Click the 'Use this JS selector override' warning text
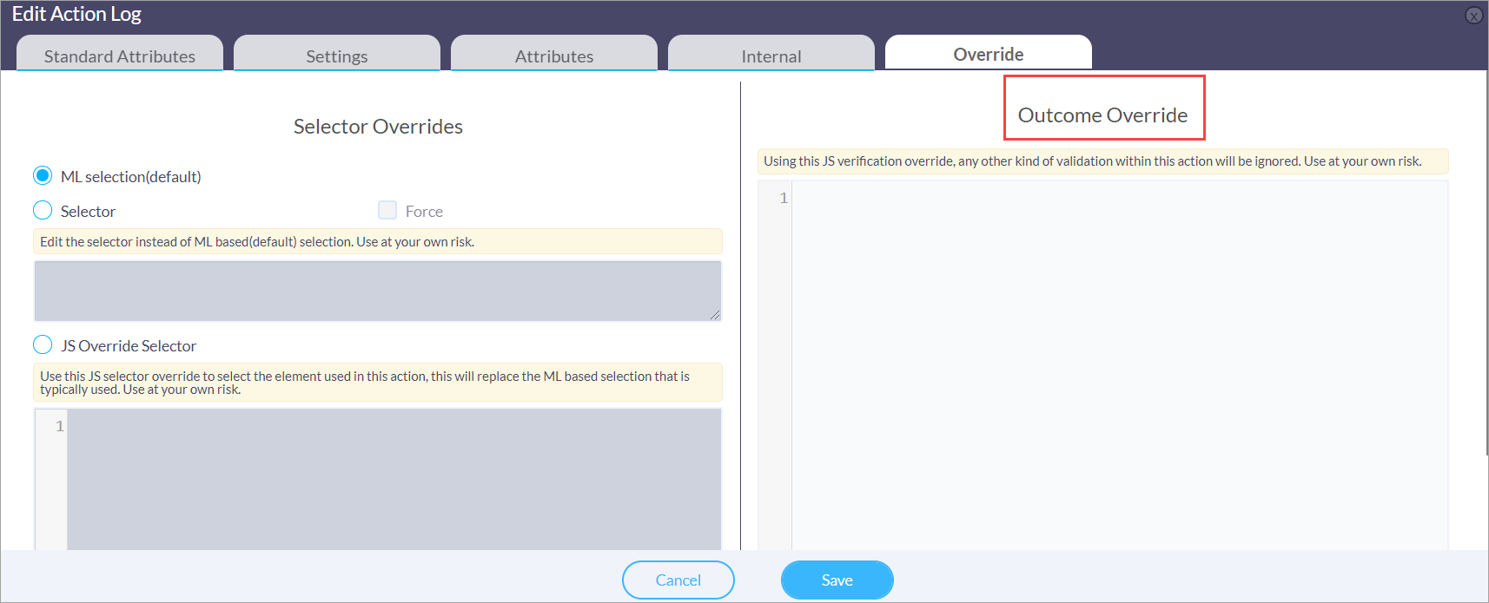This screenshot has width=1489, height=603. tap(378, 383)
